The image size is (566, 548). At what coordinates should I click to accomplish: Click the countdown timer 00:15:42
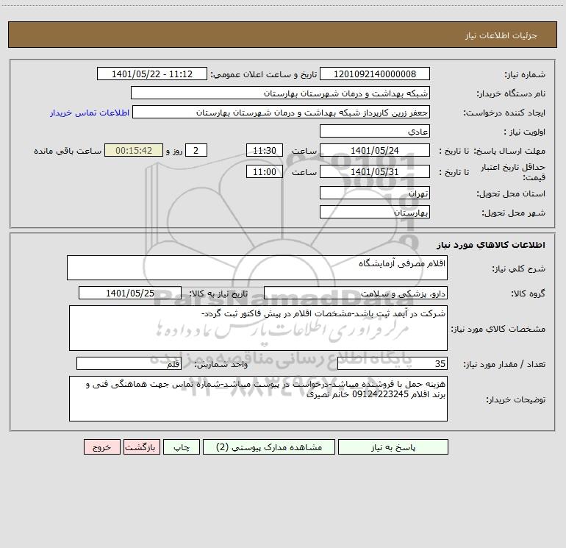pos(134,151)
